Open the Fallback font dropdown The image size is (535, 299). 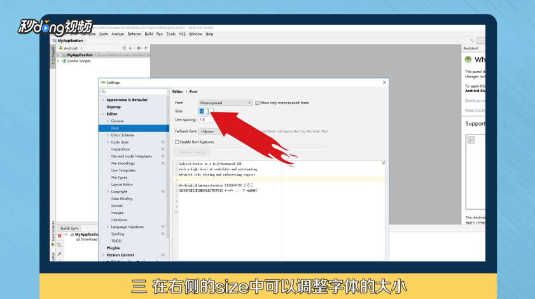pyautogui.click(x=209, y=131)
